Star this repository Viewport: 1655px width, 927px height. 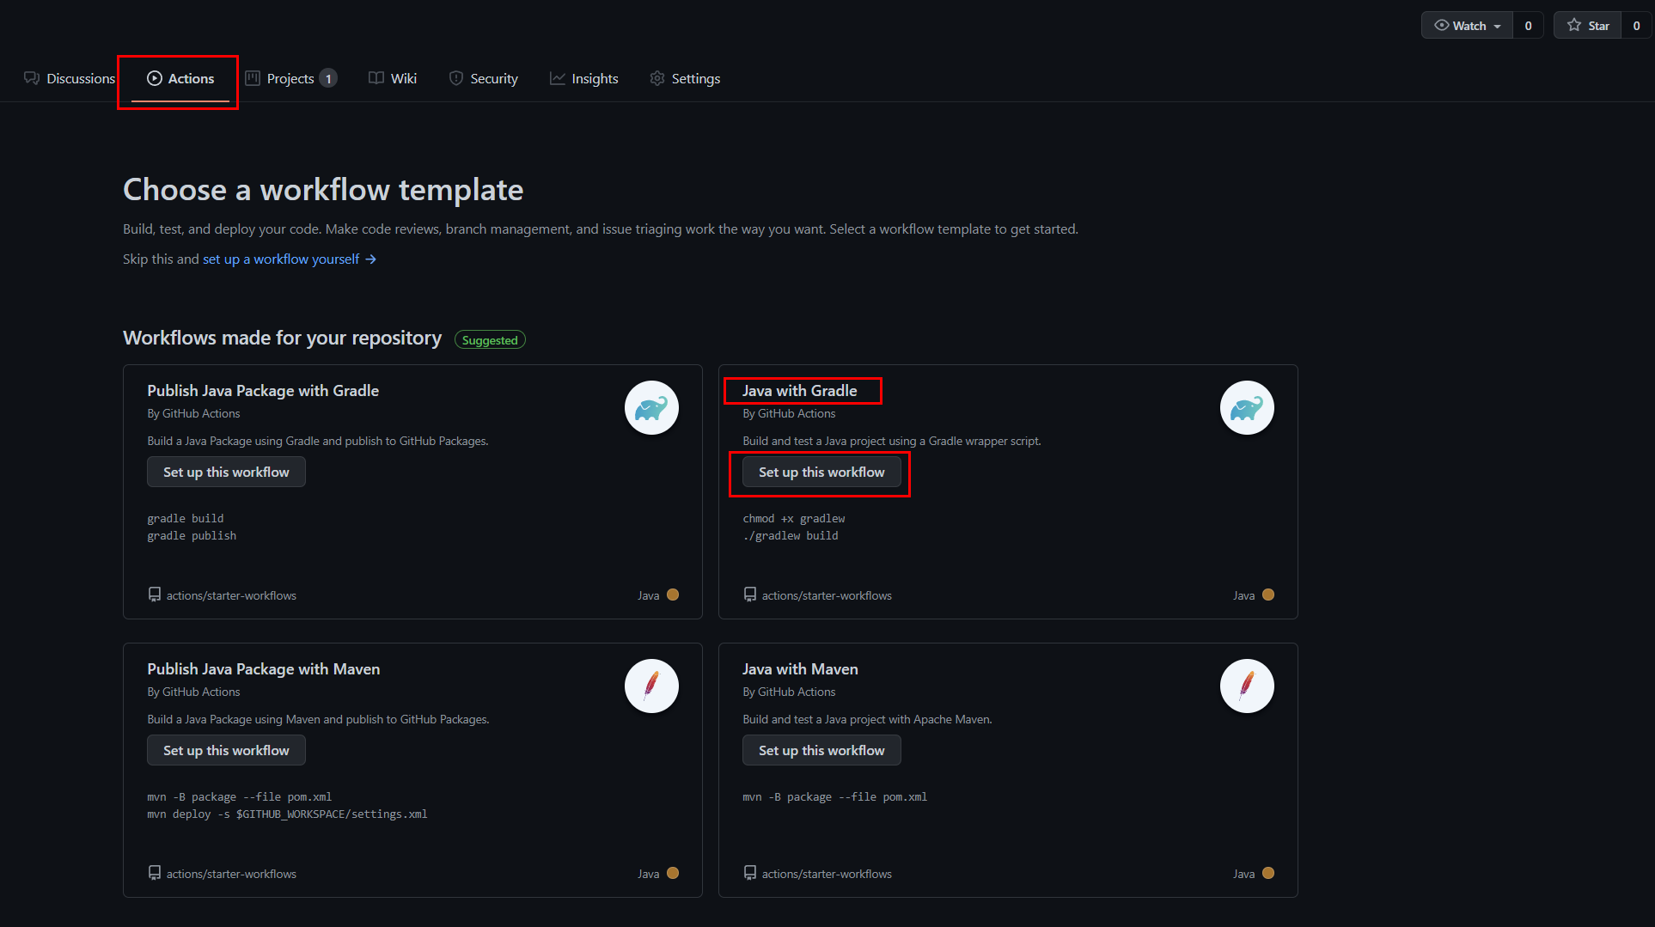click(1587, 26)
